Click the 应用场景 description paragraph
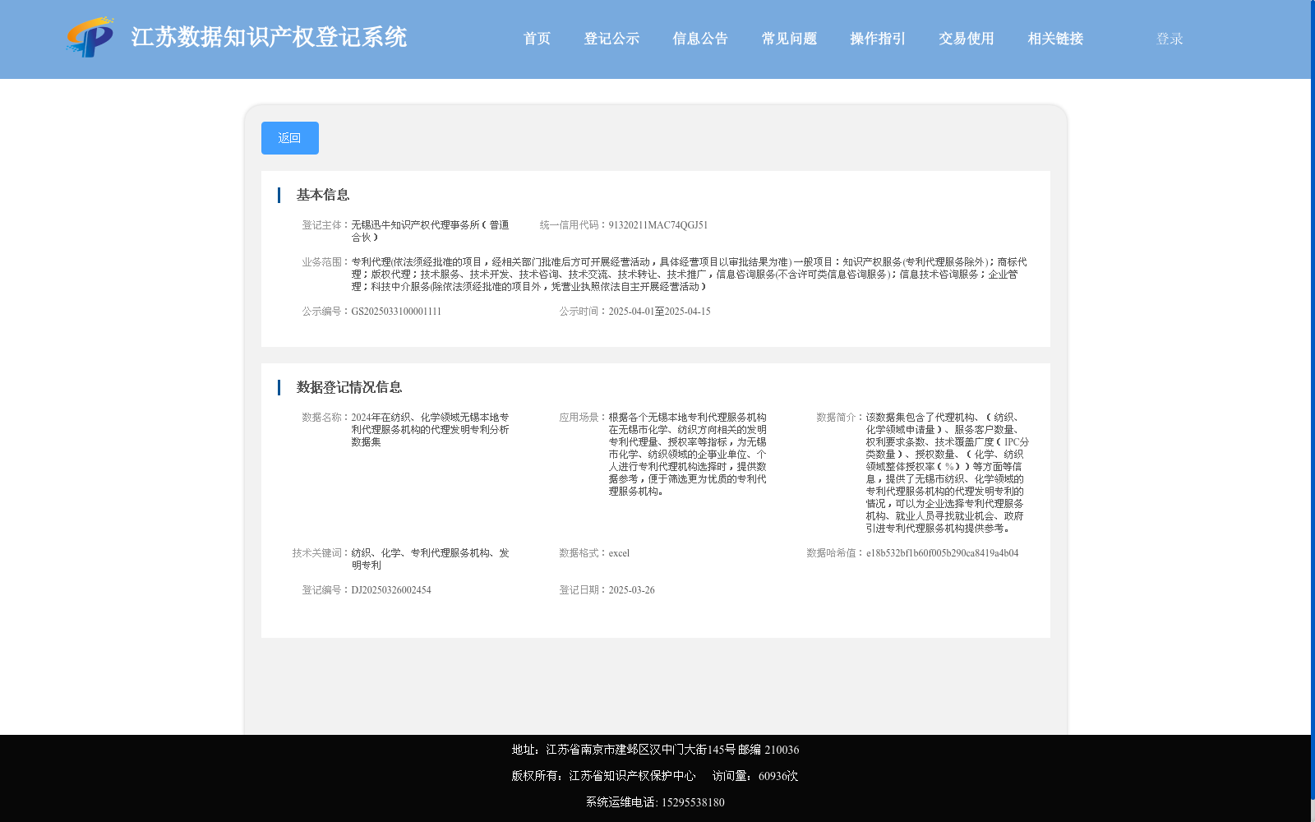1315x822 pixels. [687, 455]
